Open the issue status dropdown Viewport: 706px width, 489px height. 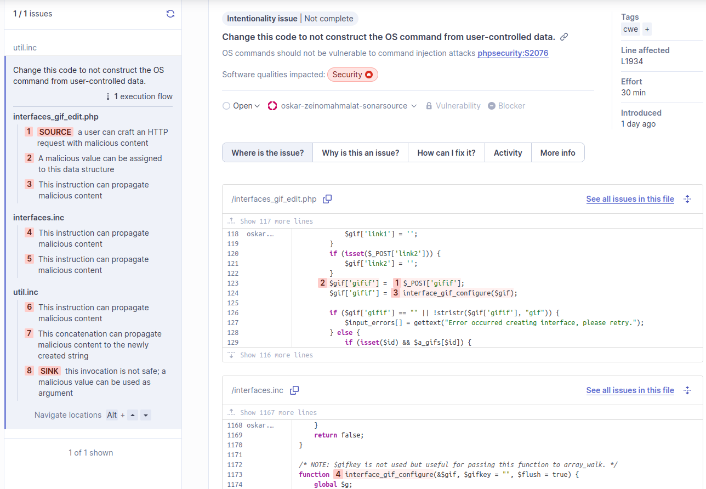pyautogui.click(x=242, y=106)
